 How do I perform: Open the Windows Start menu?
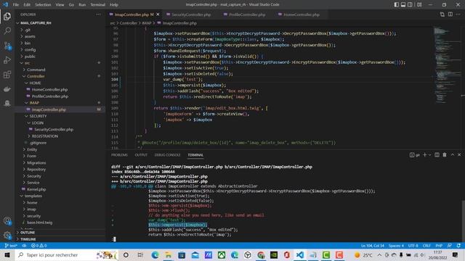[7, 254]
